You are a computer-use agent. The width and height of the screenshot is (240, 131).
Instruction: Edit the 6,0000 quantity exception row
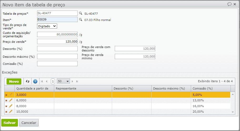(x=11, y=100)
